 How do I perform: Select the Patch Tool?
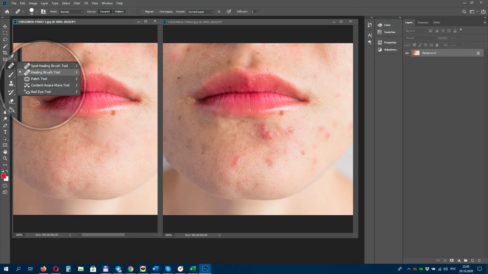(x=39, y=79)
